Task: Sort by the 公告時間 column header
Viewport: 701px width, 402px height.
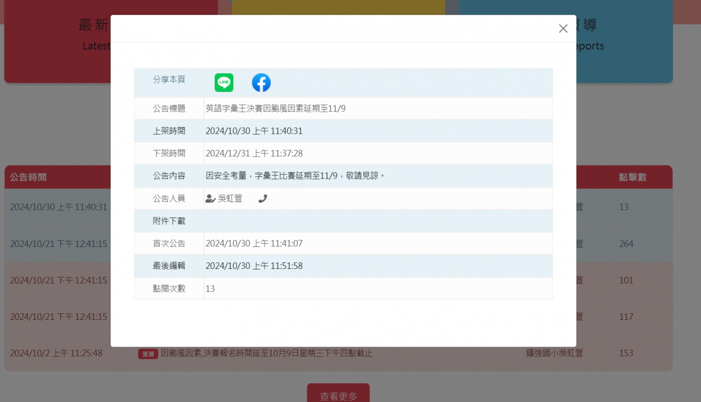Action: pos(28,177)
